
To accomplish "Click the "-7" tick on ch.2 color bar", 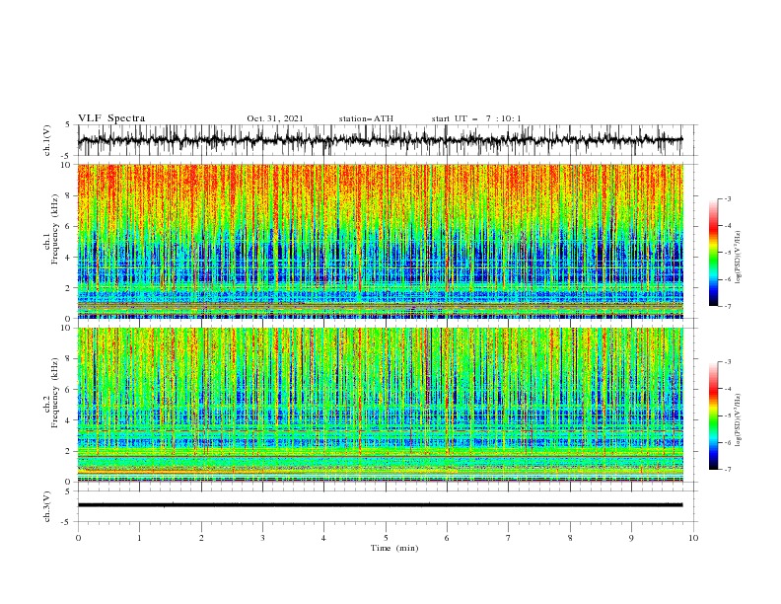I will pos(728,470).
